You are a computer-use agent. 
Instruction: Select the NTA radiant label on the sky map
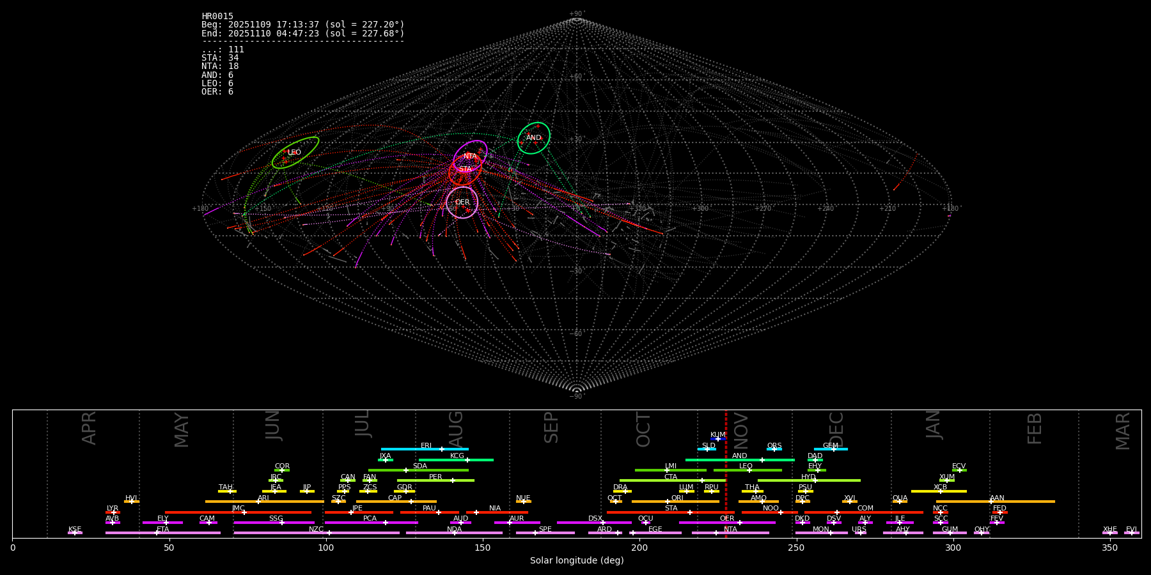470,156
